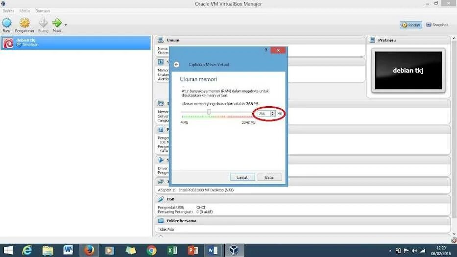Screen dimensions: 457x257
Task: Click the Lanjut button
Action: coord(242,177)
